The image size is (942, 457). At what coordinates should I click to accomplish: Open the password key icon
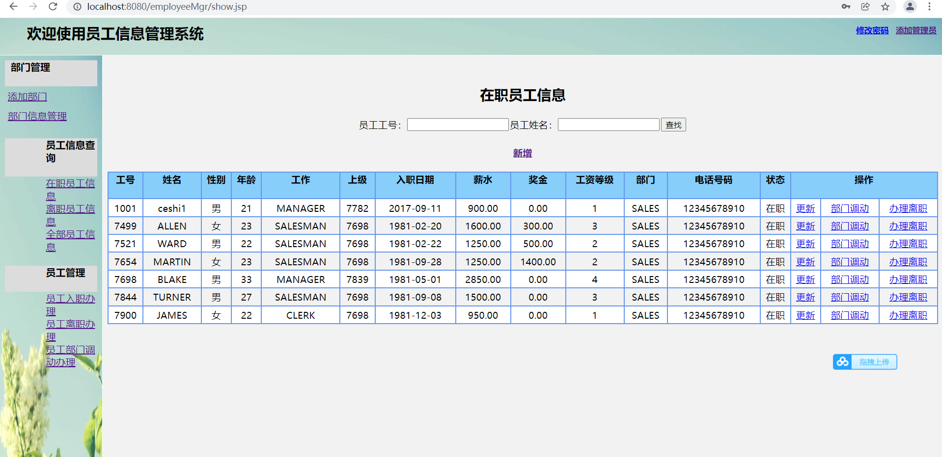point(846,6)
